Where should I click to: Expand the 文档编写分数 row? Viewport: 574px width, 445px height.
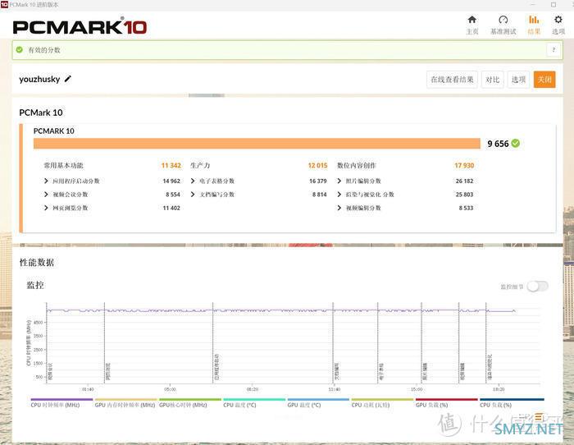pos(193,195)
